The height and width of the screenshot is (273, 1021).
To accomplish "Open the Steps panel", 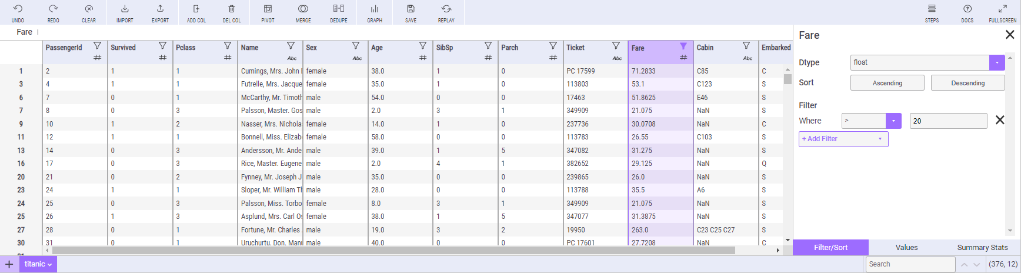I will click(x=932, y=12).
